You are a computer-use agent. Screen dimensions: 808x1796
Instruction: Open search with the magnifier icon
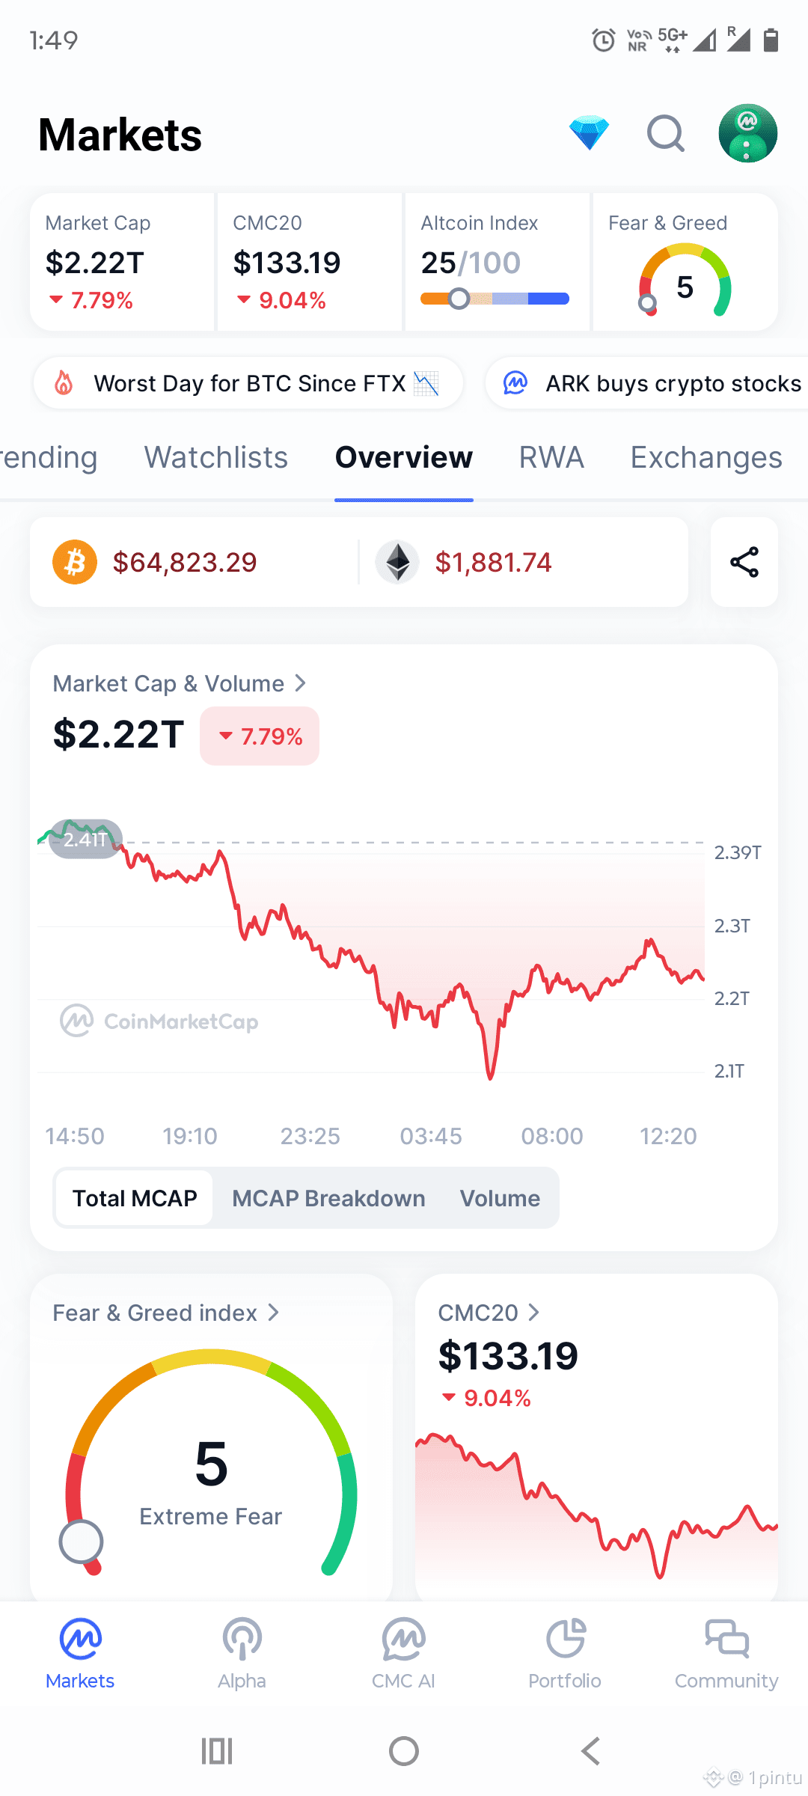click(x=666, y=133)
